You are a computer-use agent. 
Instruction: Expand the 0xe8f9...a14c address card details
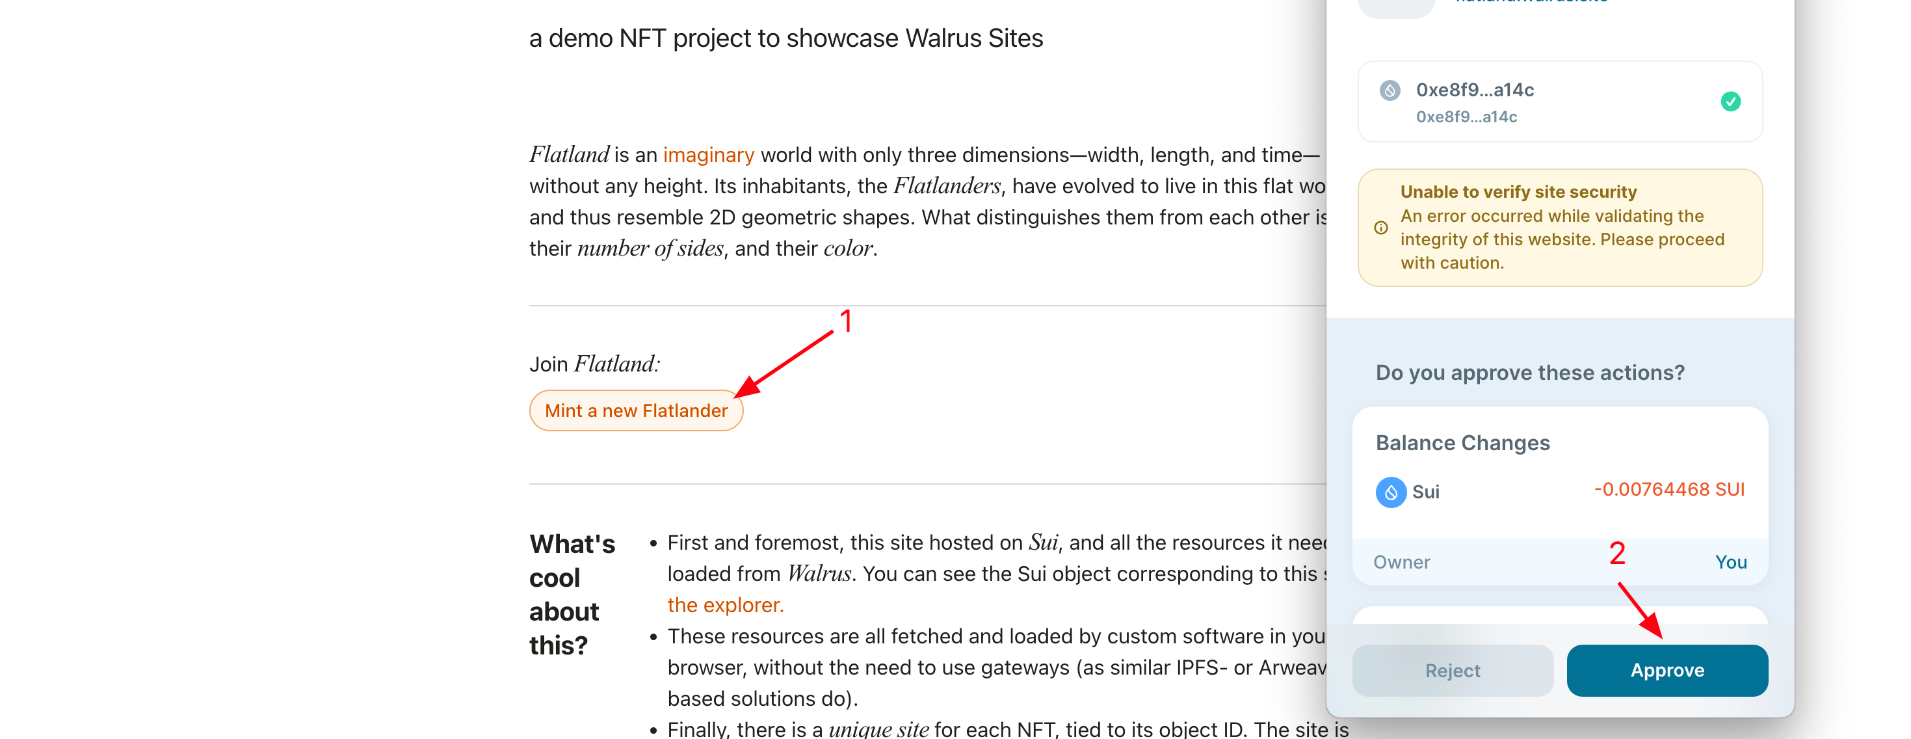coord(1559,101)
